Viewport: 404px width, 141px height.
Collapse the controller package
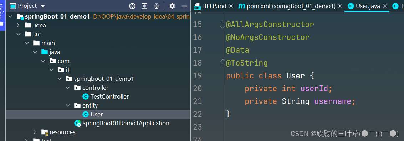coord(68,88)
